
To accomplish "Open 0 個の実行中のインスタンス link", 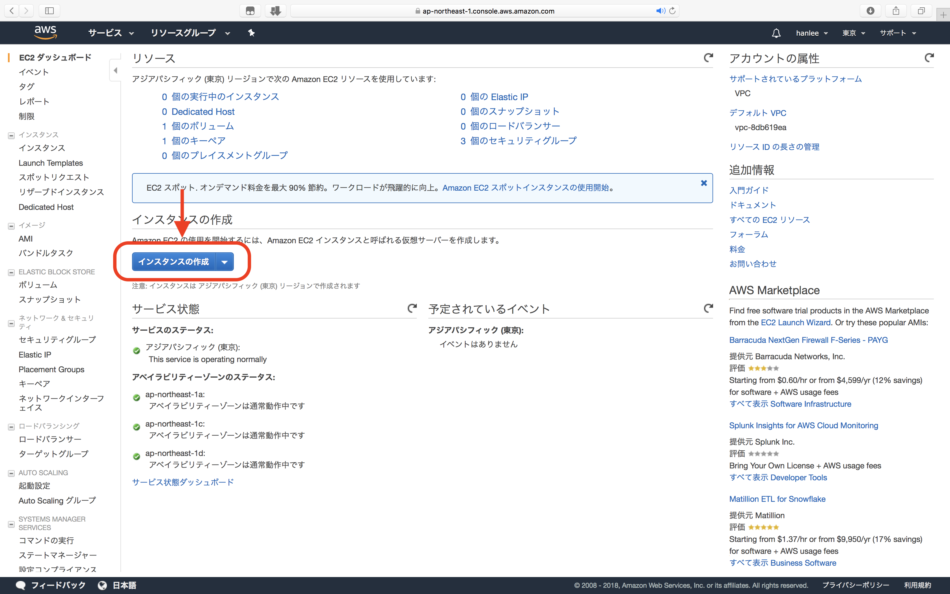I will (220, 97).
